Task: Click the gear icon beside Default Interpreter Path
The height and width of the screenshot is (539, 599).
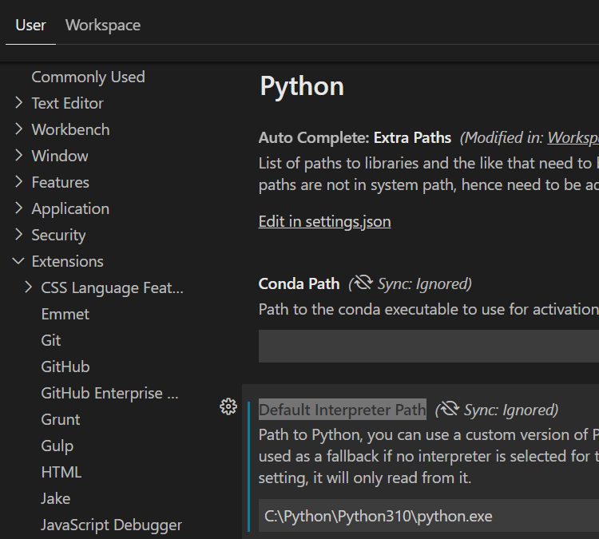Action: [228, 407]
